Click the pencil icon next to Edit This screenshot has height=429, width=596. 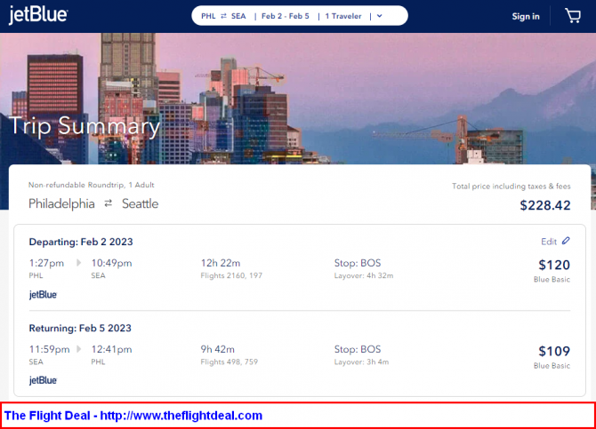[x=566, y=241]
